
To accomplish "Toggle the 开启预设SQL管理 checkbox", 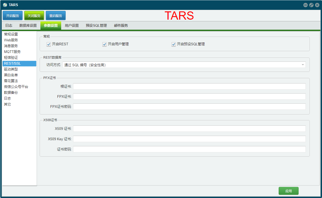I will pos(174,44).
